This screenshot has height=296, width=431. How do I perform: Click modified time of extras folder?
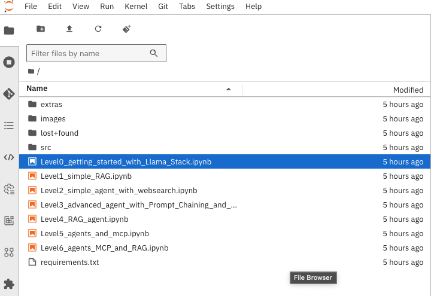[403, 104]
